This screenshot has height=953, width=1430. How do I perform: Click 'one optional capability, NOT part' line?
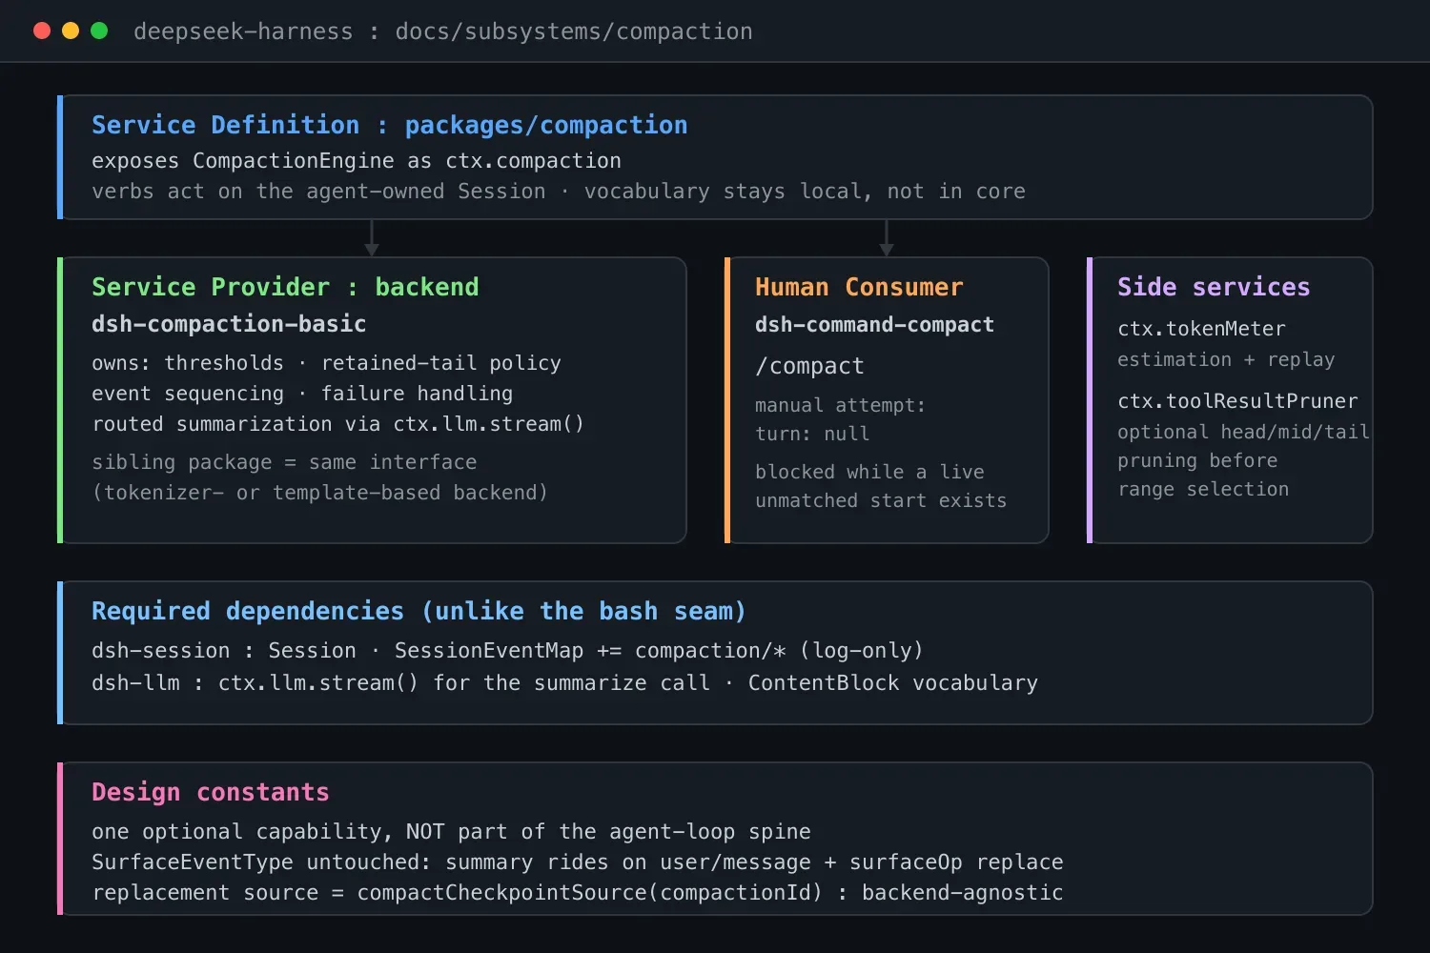451,832
